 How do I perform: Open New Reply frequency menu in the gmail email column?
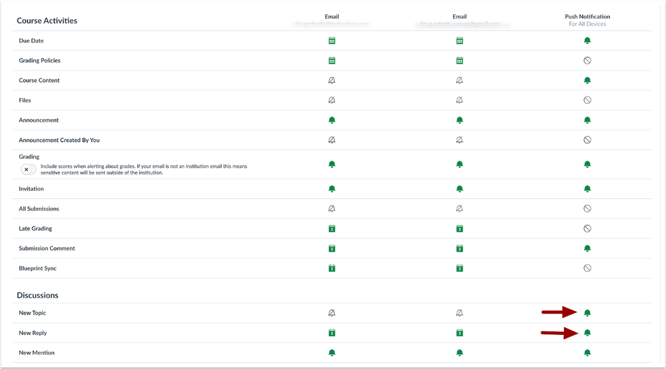click(459, 333)
